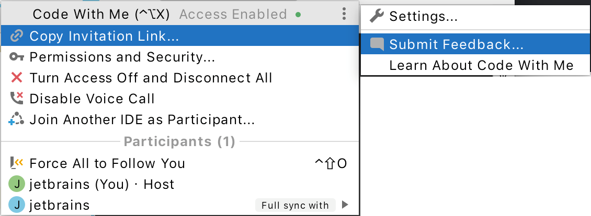Expand the arrow next to Full sync with
This screenshot has width=591, height=216.
coord(344,205)
